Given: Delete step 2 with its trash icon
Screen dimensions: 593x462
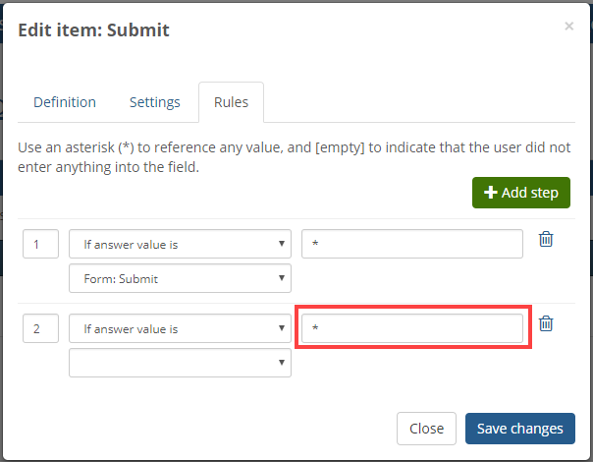Looking at the screenshot, I should tap(546, 323).
